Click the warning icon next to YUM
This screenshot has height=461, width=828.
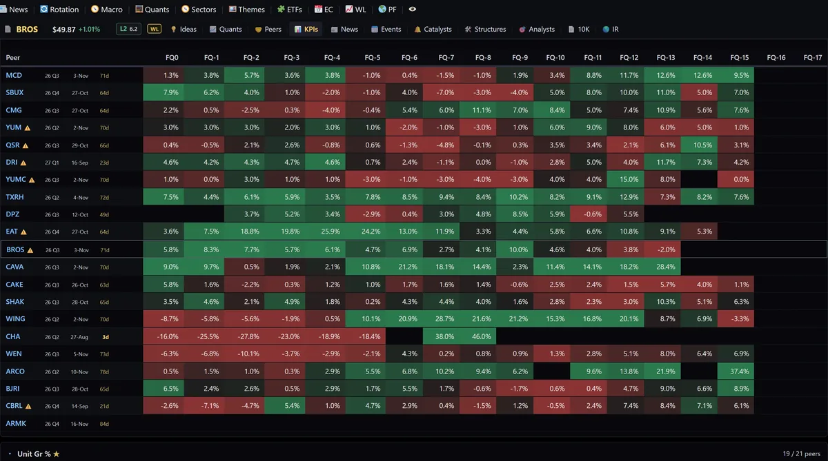pyautogui.click(x=28, y=127)
